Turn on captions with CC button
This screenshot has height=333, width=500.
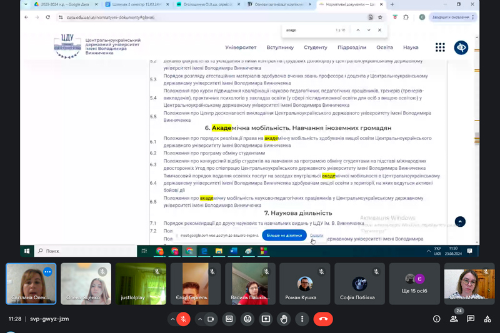pos(229,319)
